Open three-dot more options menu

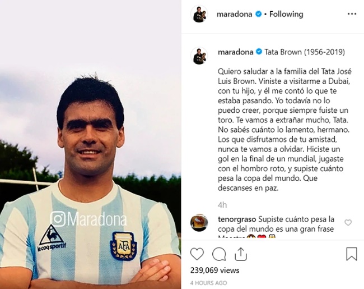352,14
